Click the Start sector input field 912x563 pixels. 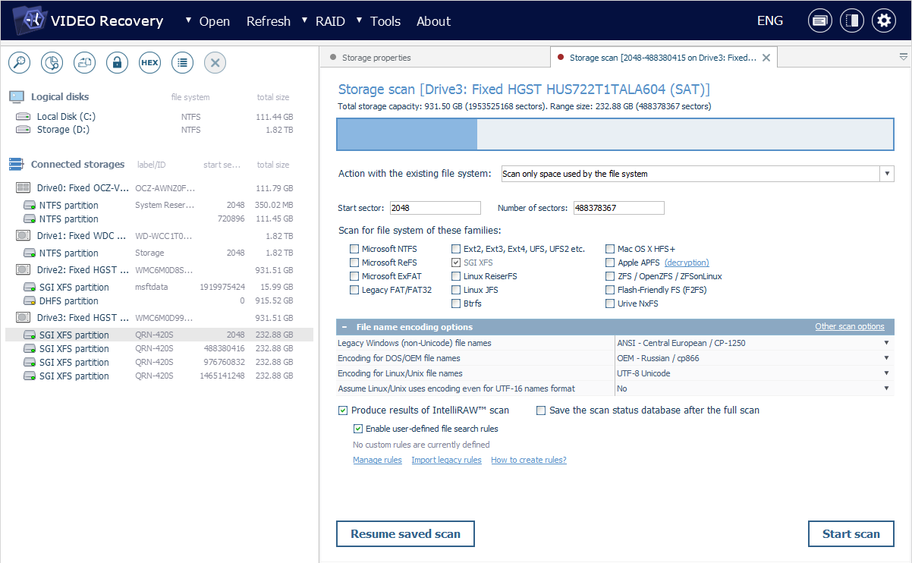point(435,208)
